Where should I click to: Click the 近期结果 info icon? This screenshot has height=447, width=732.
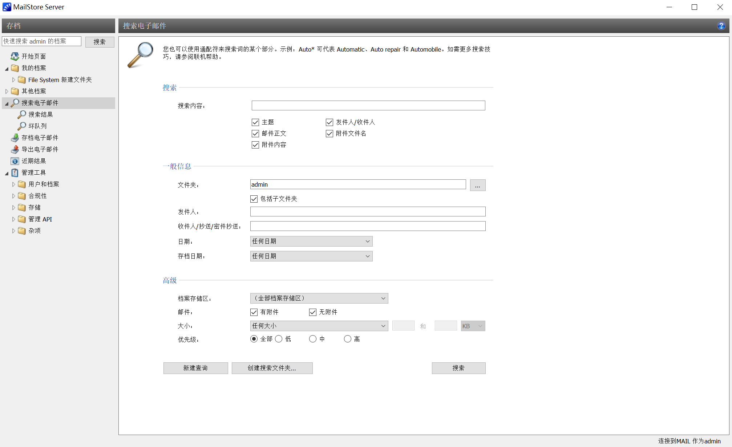pyautogui.click(x=15, y=161)
